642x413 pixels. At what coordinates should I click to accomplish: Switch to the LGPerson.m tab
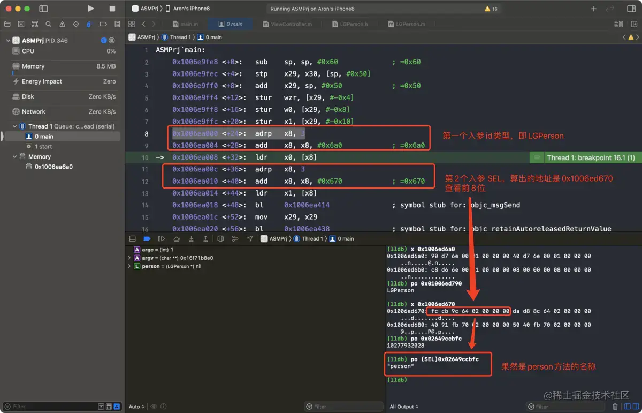(x=406, y=24)
